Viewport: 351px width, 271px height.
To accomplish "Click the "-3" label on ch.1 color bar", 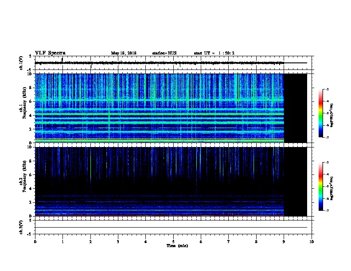I will pos(327,89).
